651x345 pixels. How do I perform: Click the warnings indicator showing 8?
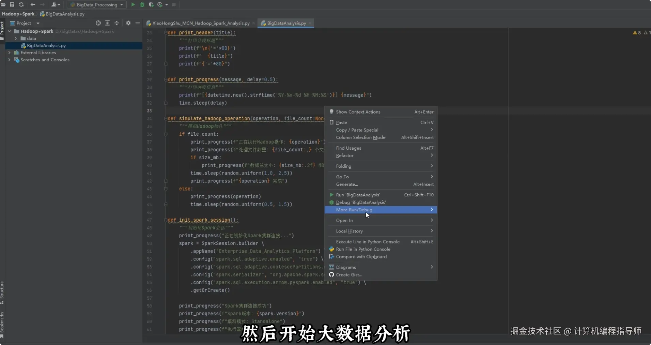pos(637,33)
